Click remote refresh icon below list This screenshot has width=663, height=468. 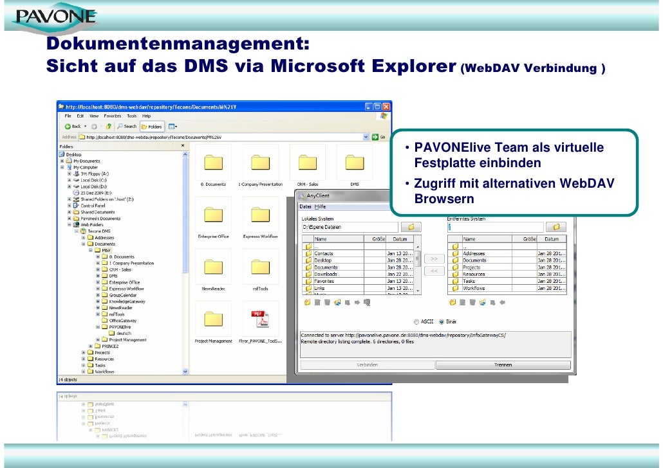tap(483, 302)
